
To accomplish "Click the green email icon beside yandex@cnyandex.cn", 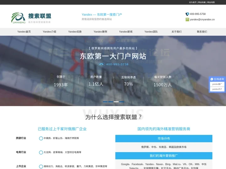I will (x=187, y=19).
